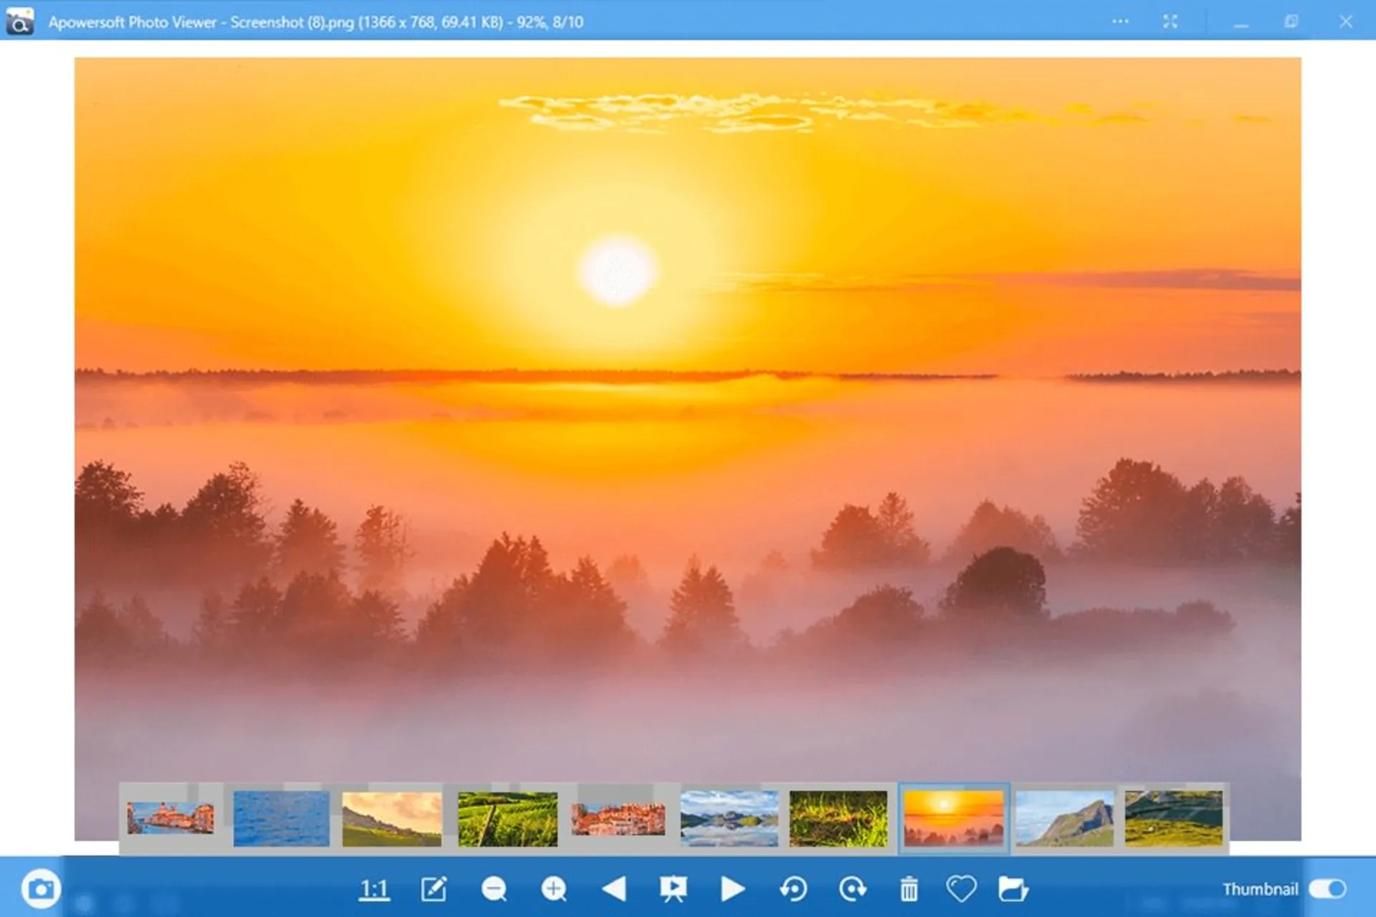Zoom out of the photo
Screen dimensions: 1376x917
(x=493, y=888)
